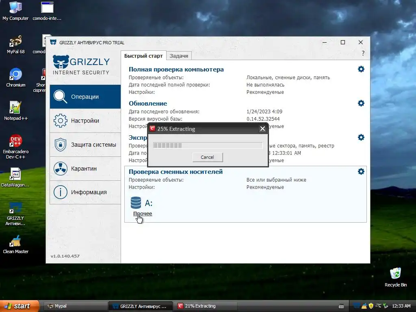Click the Локальные, сменные диски, память value
416x312 pixels.
288,78
